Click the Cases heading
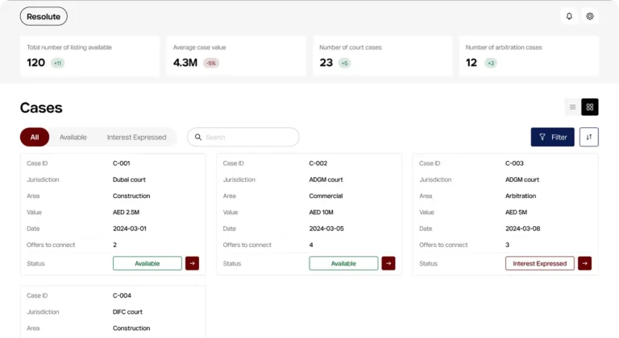Image resolution: width=619 pixels, height=338 pixels. [x=41, y=108]
